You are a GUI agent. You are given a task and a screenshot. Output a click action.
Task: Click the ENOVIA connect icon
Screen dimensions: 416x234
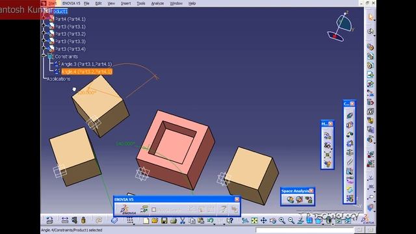pos(144,209)
